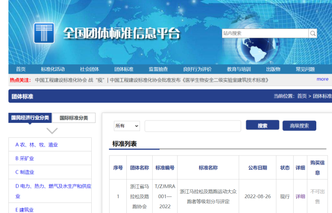Open the 所有 filter dropdown
The image size is (332, 213).
127,126
